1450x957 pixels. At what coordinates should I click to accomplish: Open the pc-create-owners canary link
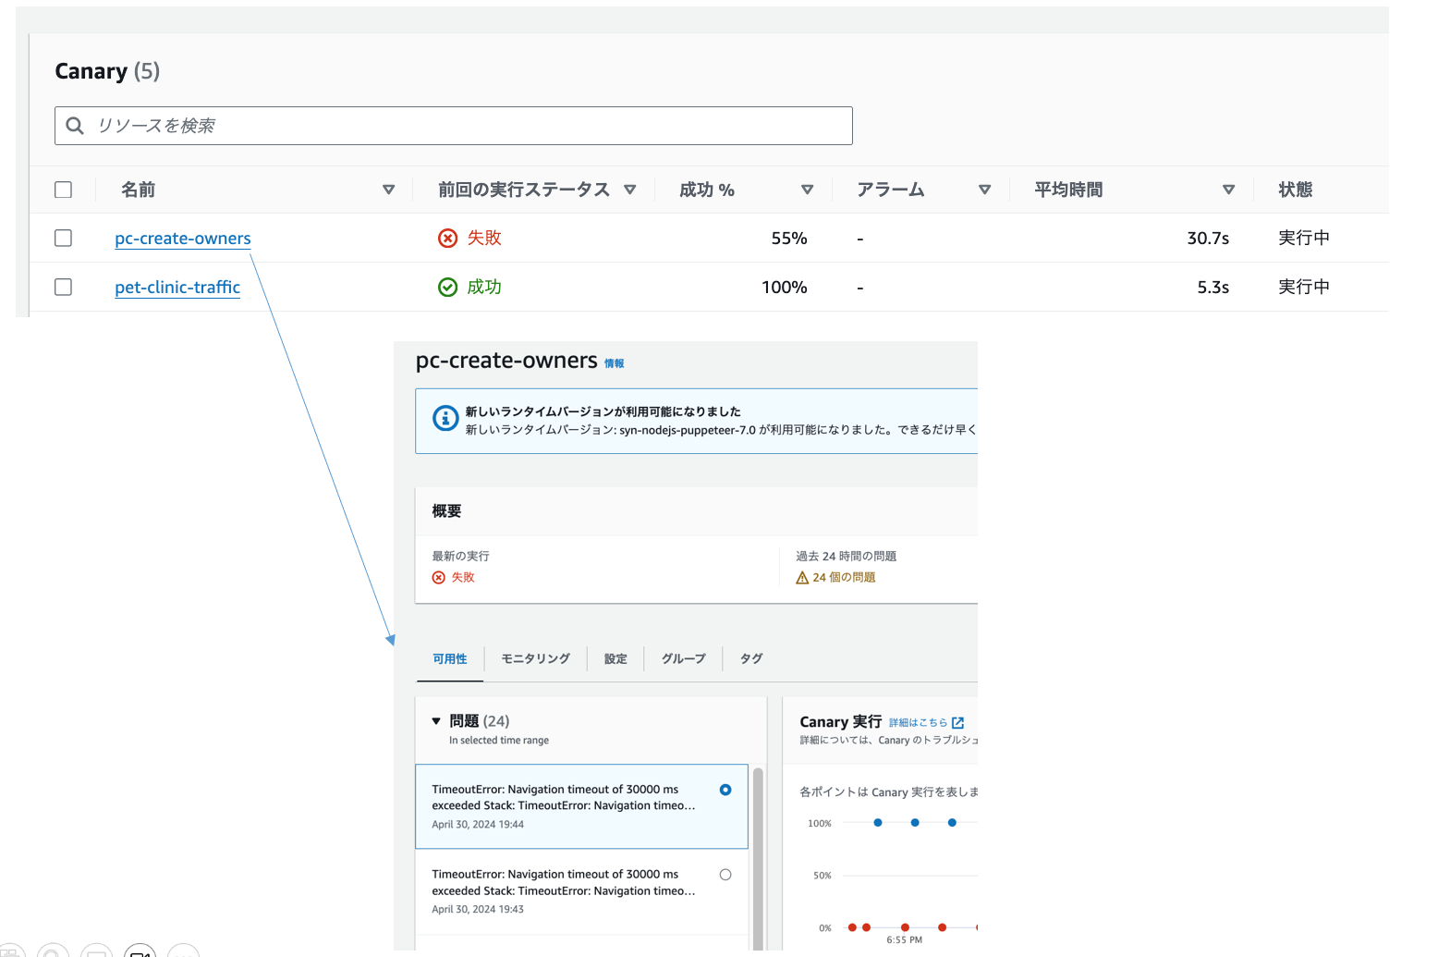(x=182, y=239)
